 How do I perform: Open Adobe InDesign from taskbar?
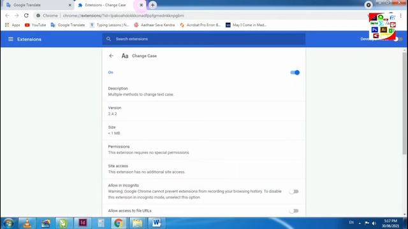click(82, 223)
